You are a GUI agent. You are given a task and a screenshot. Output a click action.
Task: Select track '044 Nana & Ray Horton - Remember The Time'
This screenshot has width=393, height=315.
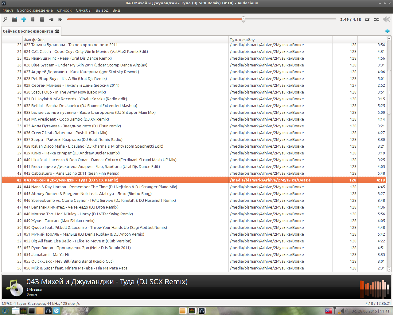193,187
